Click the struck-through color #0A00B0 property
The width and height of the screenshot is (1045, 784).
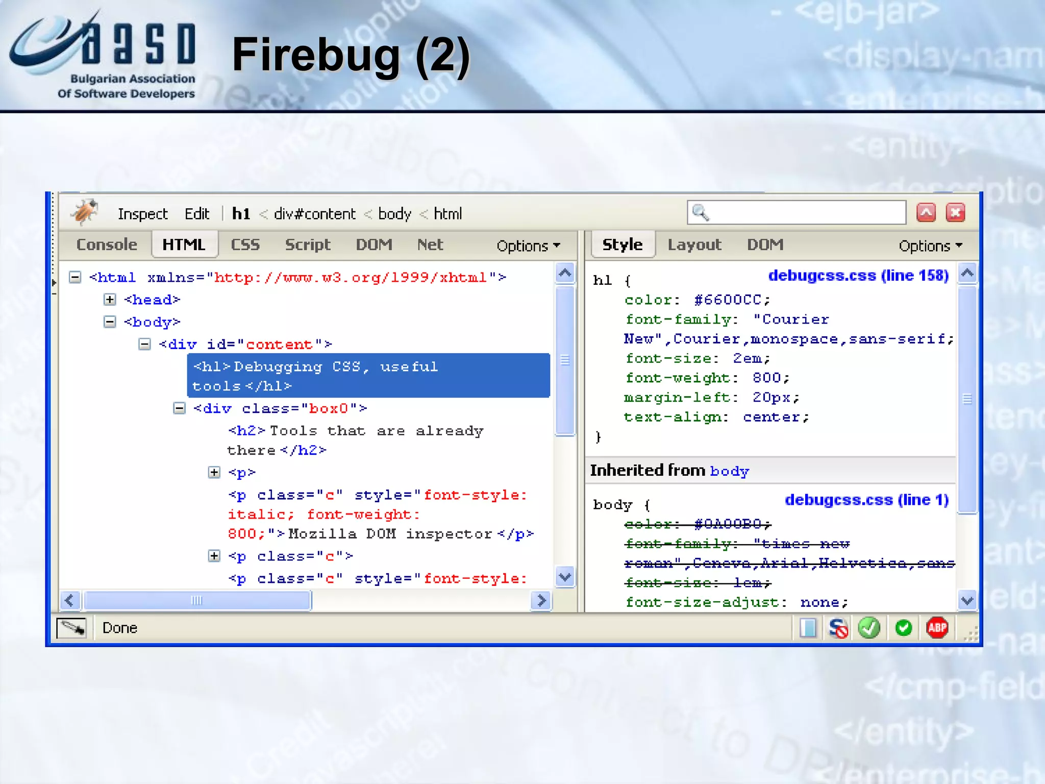point(698,524)
